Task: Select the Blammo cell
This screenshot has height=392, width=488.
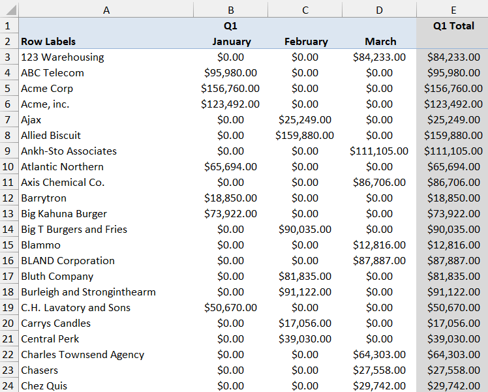Action: pyautogui.click(x=106, y=245)
